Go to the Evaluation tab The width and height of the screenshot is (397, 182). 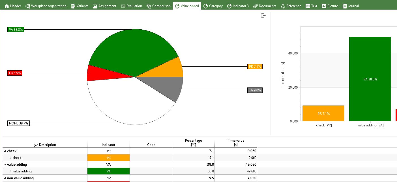tap(131, 6)
